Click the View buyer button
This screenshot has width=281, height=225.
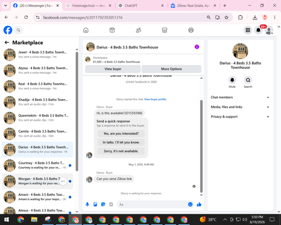113,69
